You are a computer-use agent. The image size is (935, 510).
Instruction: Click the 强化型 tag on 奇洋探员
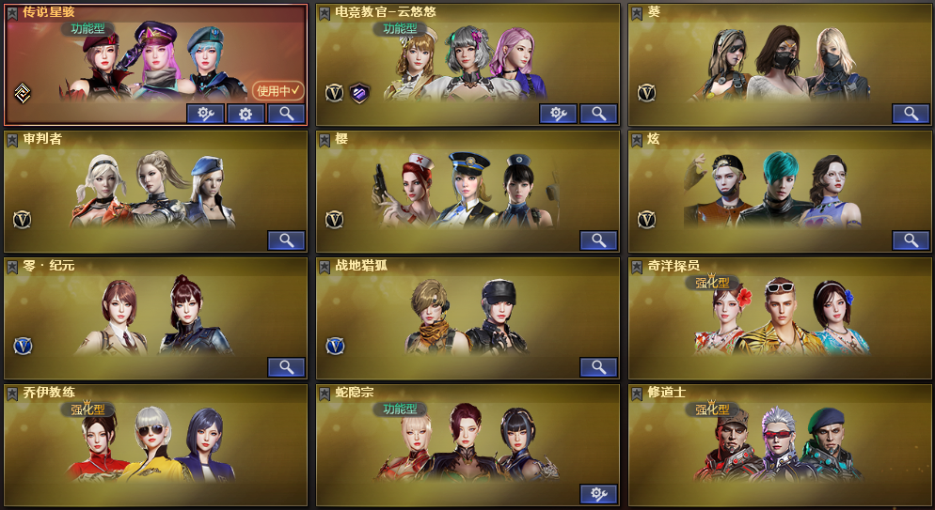click(713, 282)
